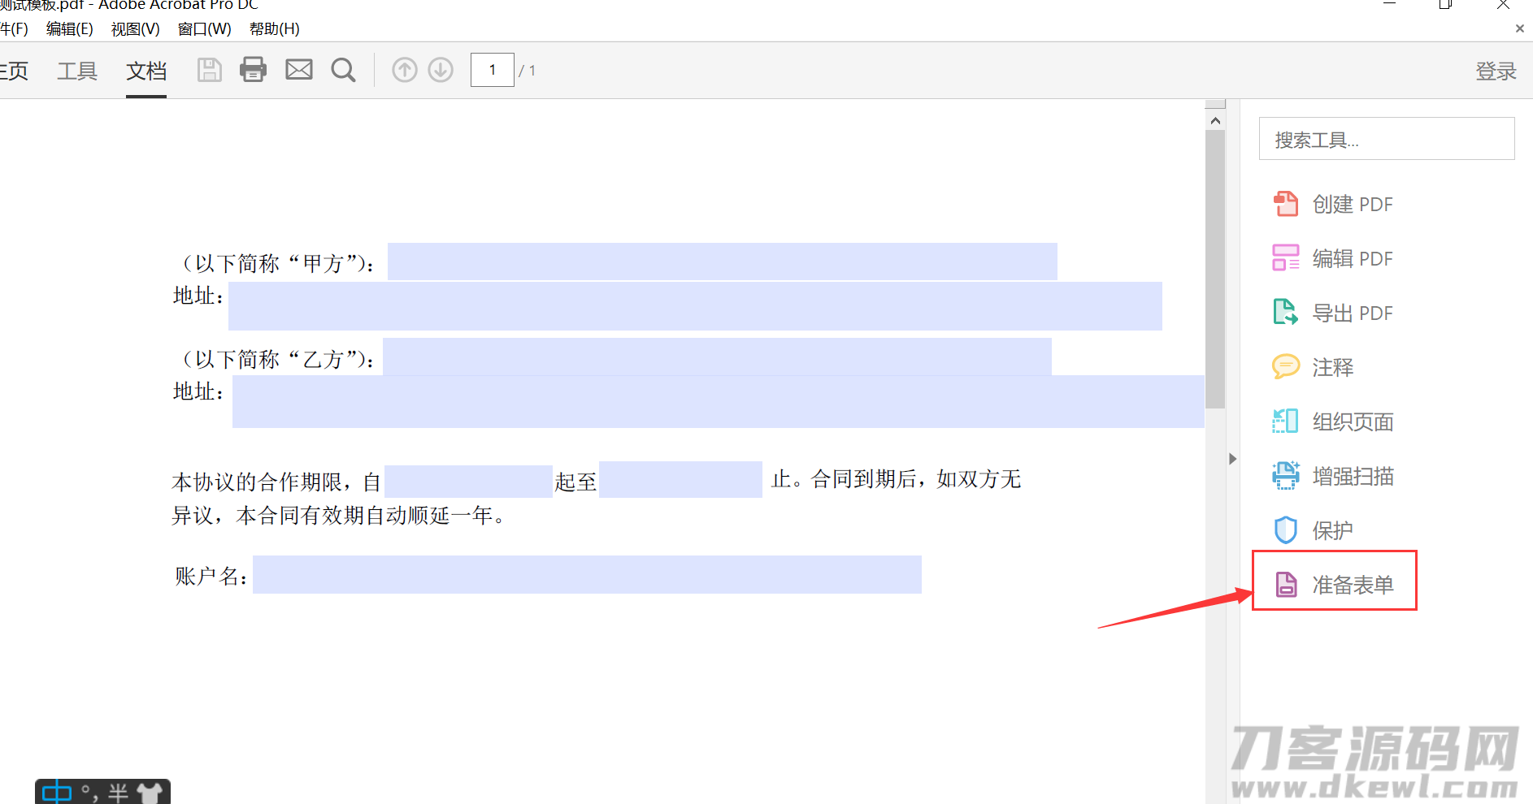Click the 准备表单 form icon
1533x804 pixels.
pos(1286,585)
